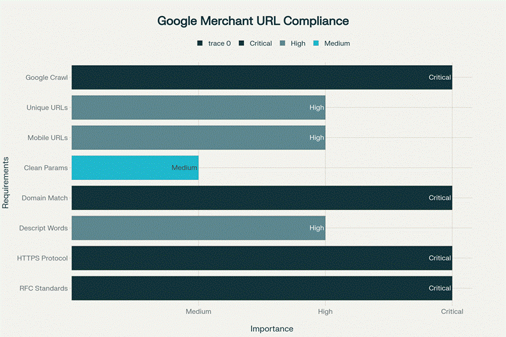Click the 'Mobile URLs' axis label
This screenshot has height=337, width=506.
coord(47,138)
